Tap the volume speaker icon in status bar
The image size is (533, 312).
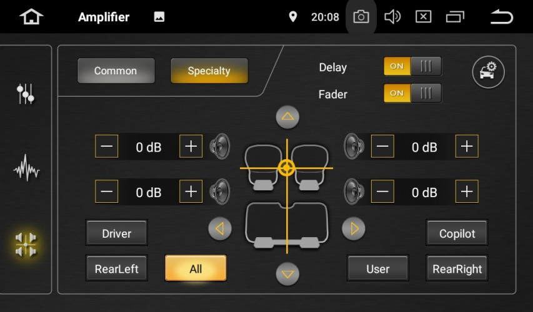click(392, 17)
